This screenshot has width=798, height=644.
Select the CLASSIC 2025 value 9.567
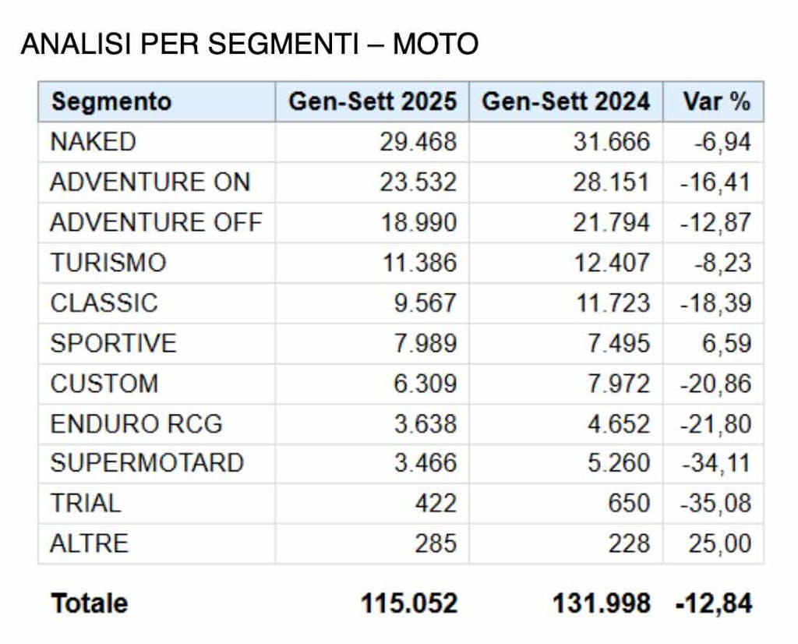click(x=425, y=303)
